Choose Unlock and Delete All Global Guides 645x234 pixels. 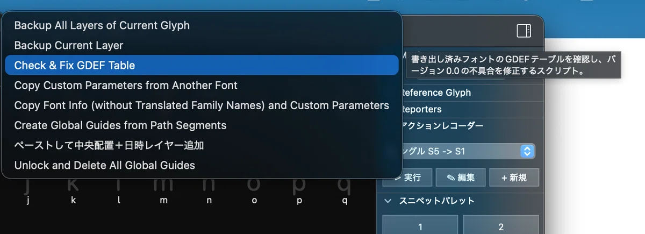click(202, 165)
